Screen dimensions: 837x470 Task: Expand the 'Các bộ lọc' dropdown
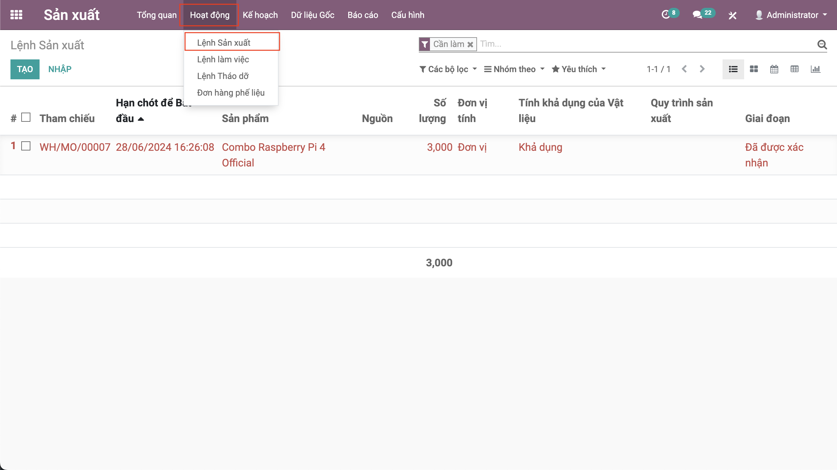(x=448, y=69)
